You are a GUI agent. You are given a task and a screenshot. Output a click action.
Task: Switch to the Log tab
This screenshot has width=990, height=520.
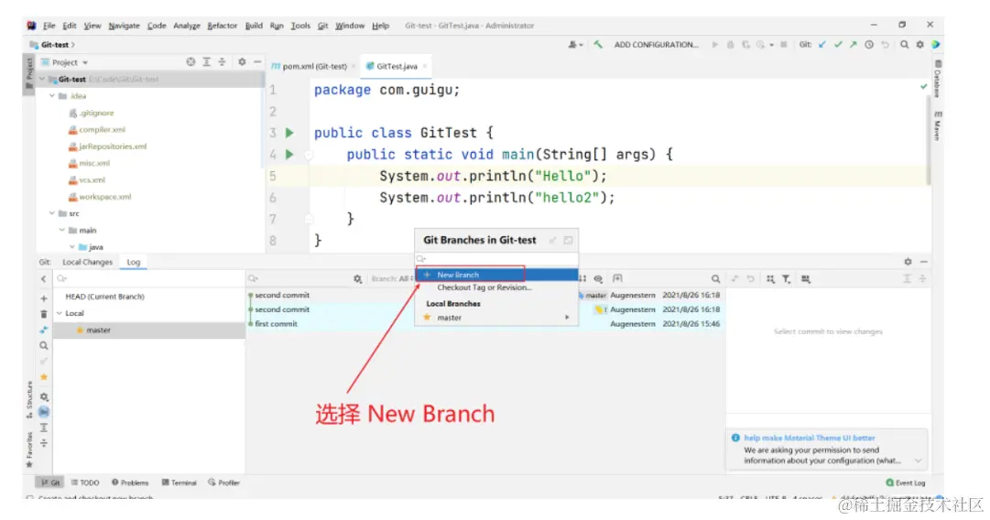tap(133, 263)
